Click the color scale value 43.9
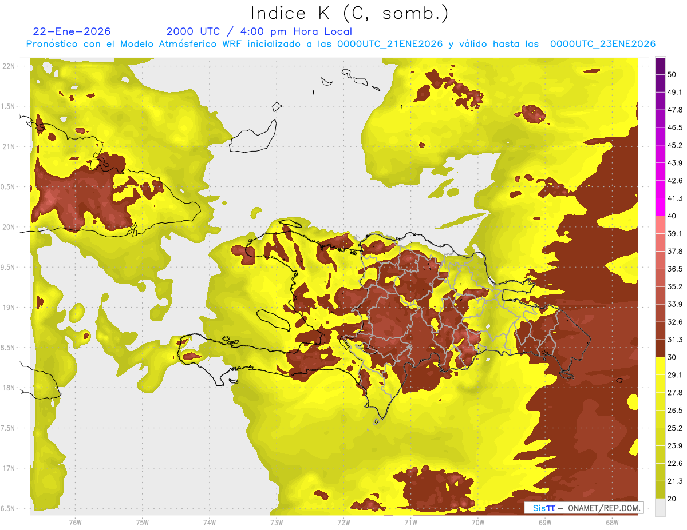 pos(676,163)
